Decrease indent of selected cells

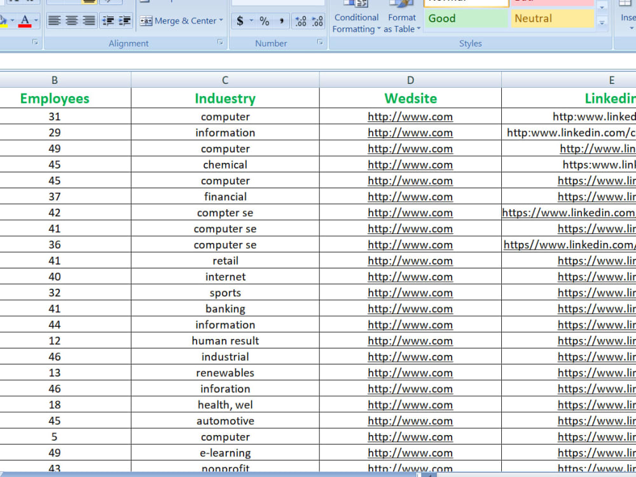pyautogui.click(x=108, y=20)
